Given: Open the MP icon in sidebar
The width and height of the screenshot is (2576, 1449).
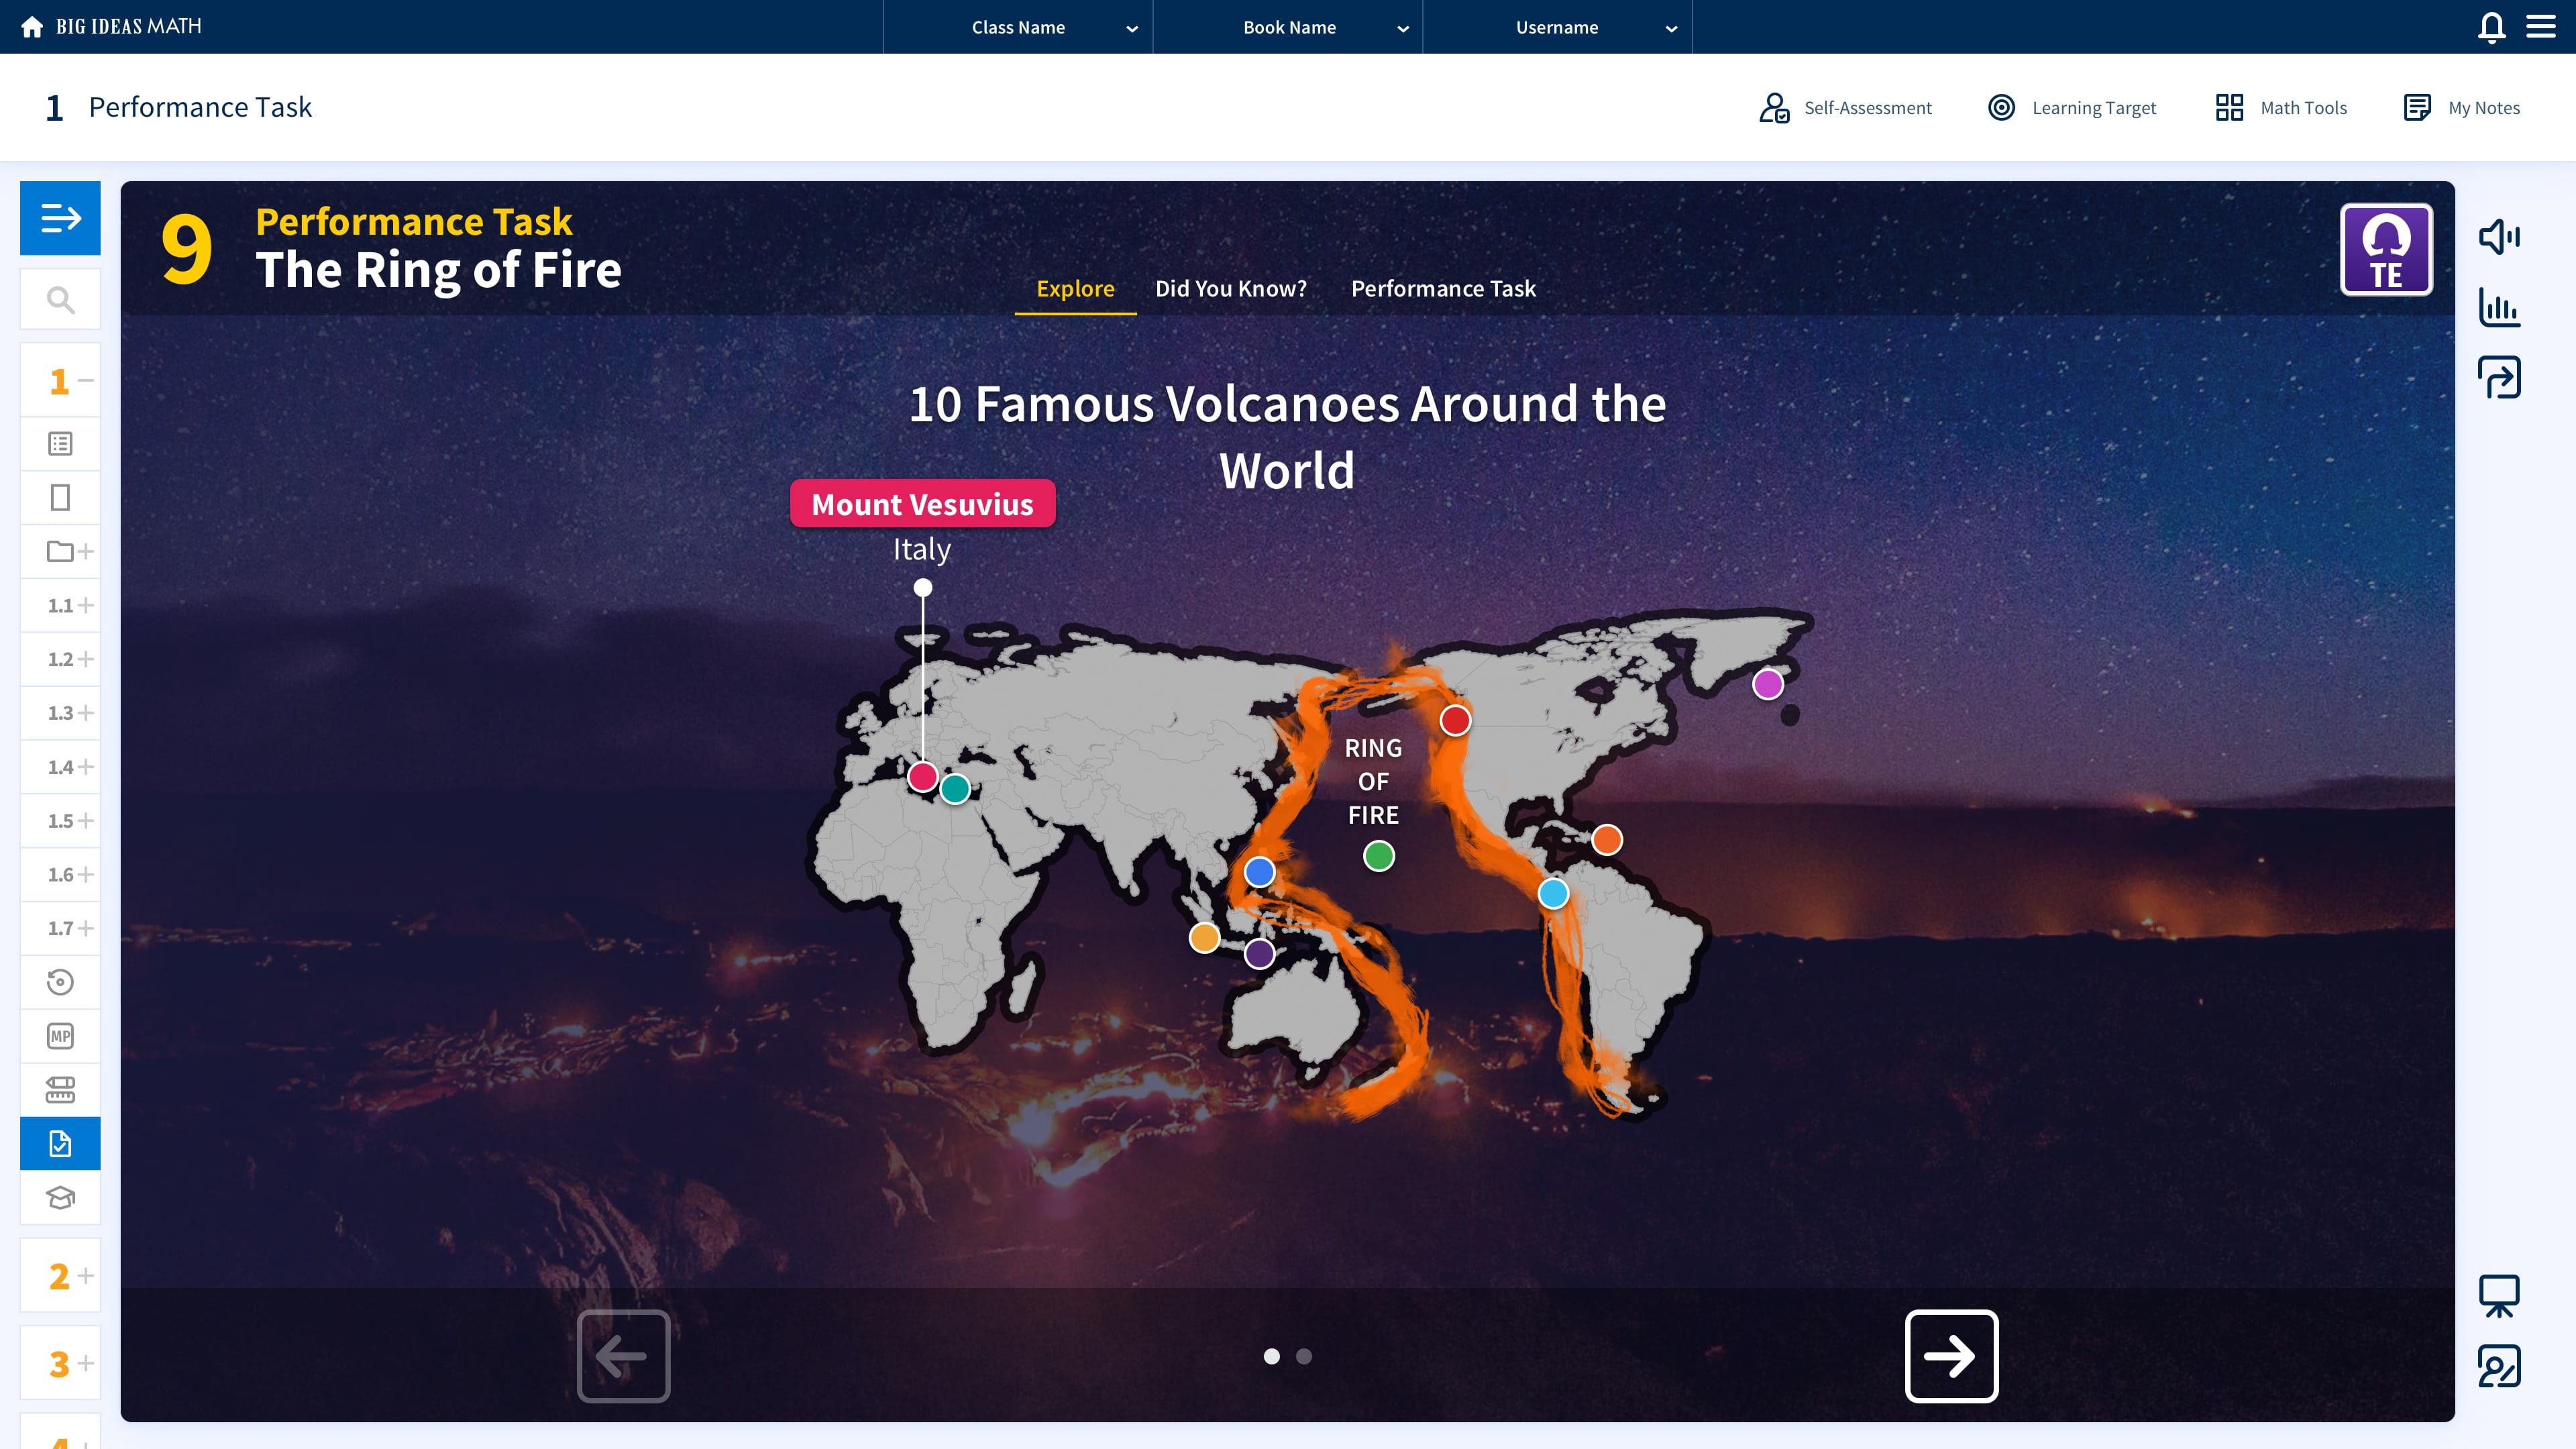Looking at the screenshot, I should point(60,1036).
